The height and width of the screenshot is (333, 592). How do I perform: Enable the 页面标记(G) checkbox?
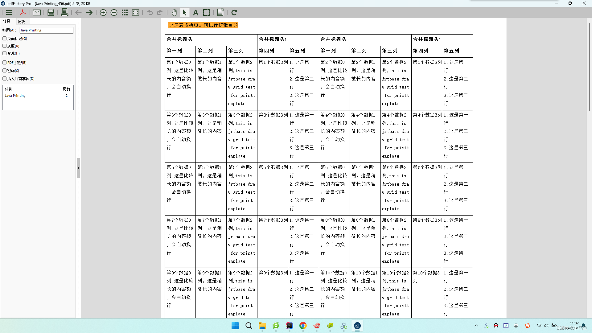5,39
